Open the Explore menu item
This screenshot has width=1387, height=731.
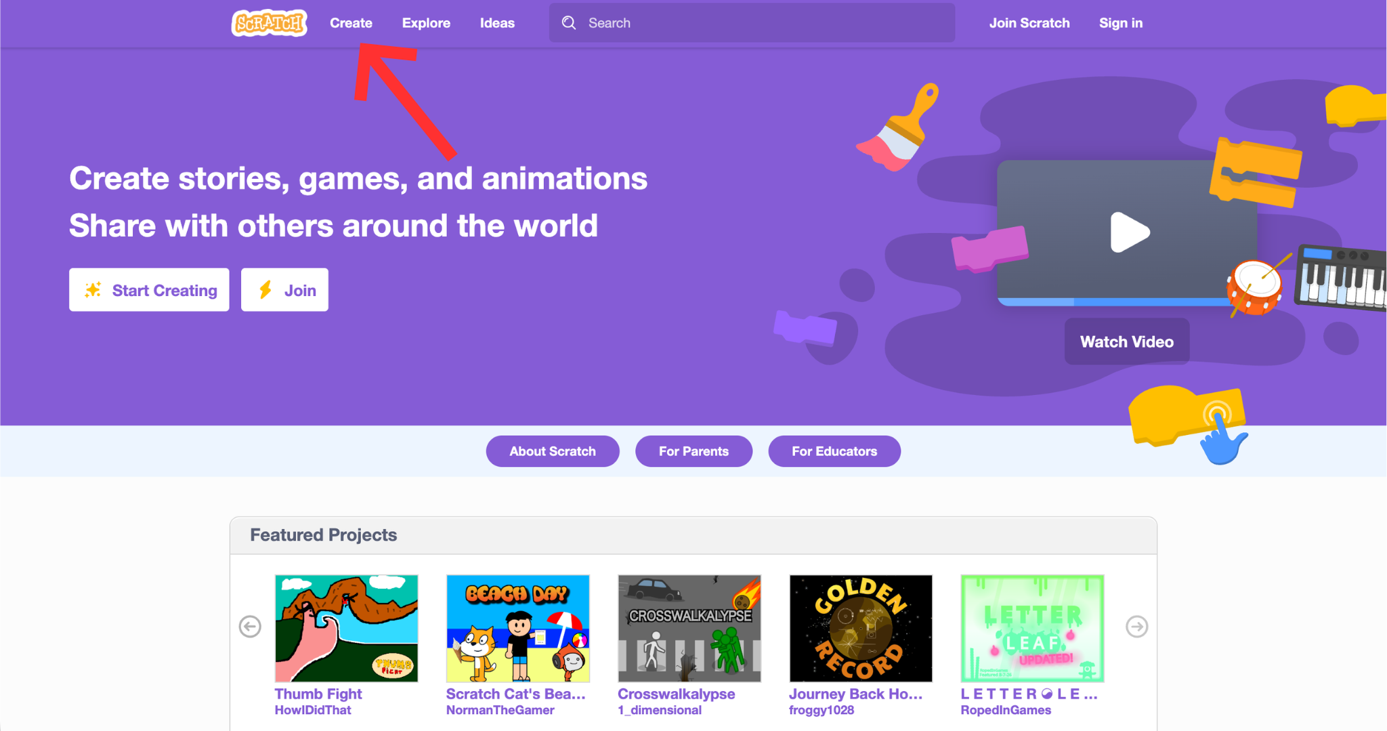pyautogui.click(x=426, y=23)
